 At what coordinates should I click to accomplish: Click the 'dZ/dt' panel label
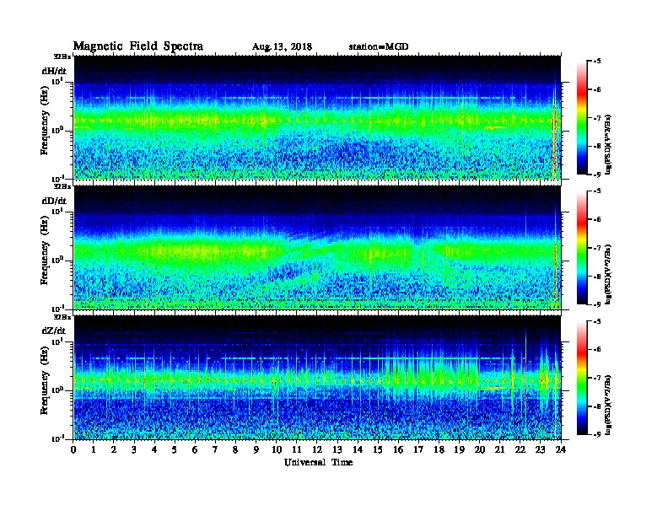click(54, 331)
